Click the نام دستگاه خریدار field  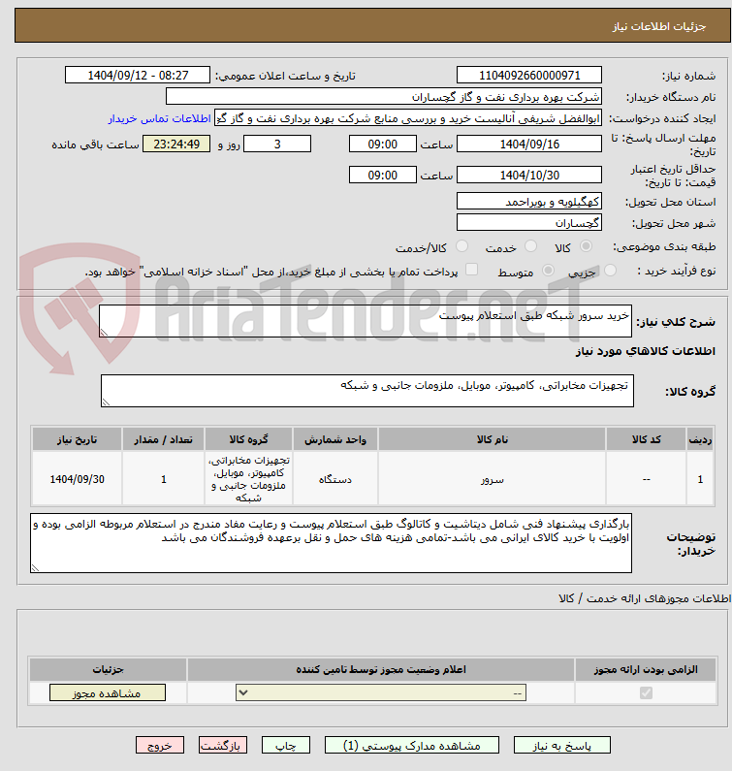click(x=384, y=97)
